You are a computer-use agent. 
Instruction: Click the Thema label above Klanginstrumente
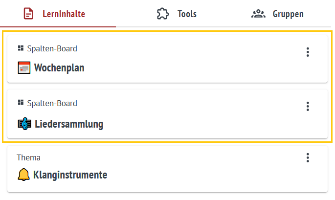pyautogui.click(x=28, y=157)
